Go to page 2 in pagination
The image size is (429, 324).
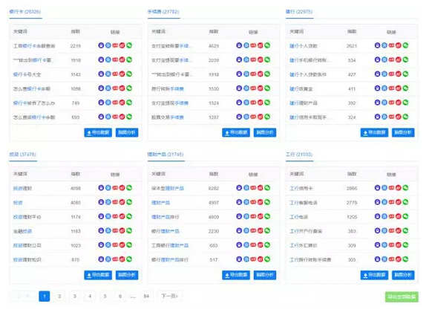pos(59,296)
